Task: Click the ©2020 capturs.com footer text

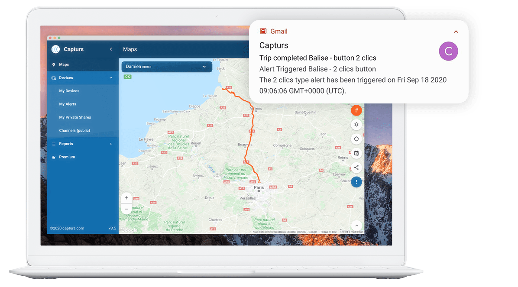Action: [x=67, y=228]
